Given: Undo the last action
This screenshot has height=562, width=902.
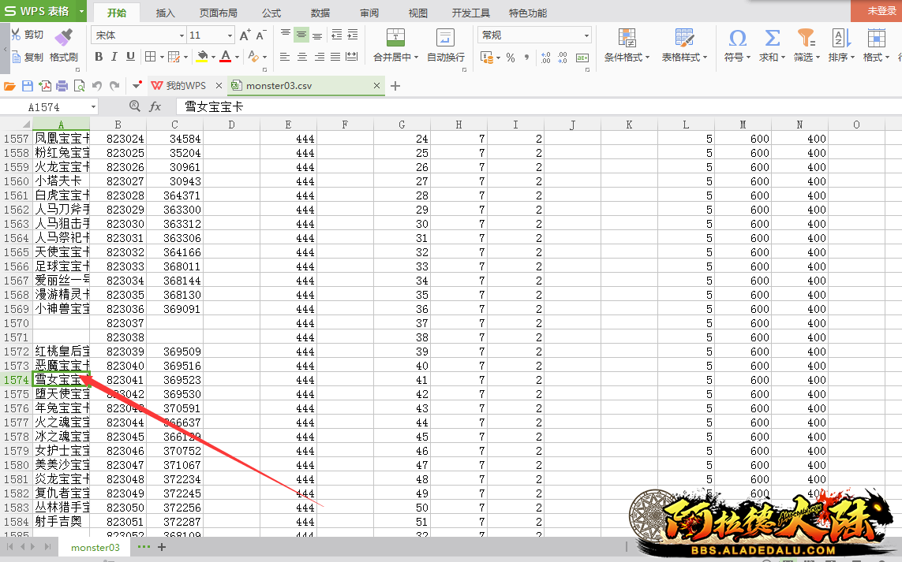Looking at the screenshot, I should click(x=97, y=86).
